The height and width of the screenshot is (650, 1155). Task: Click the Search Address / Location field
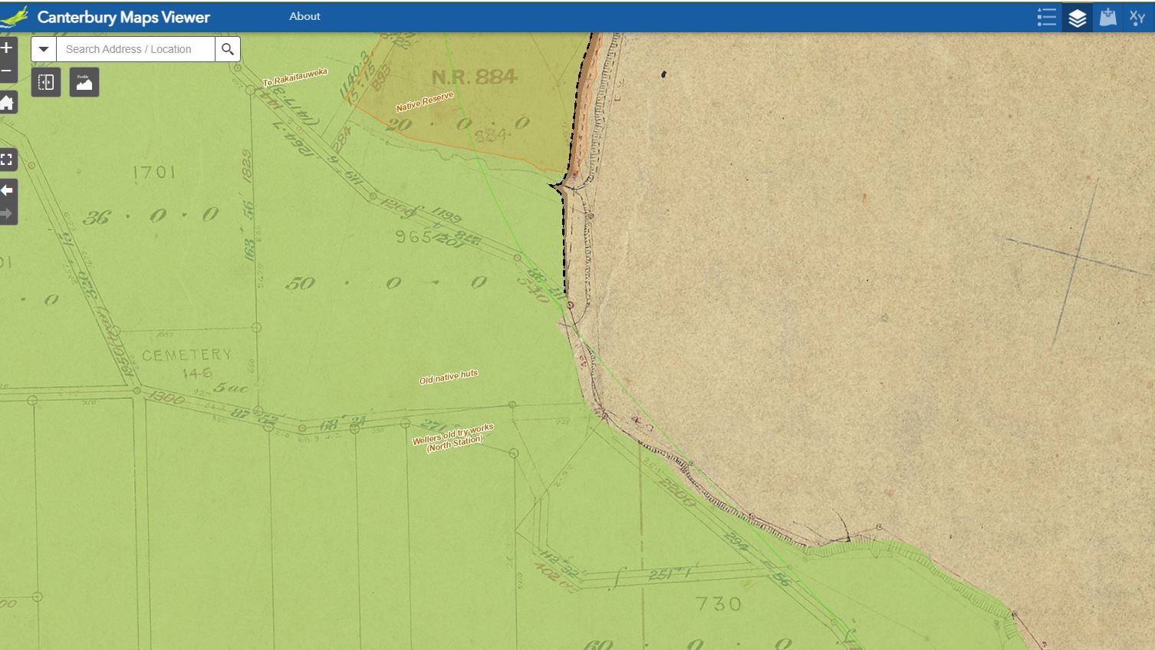[136, 49]
